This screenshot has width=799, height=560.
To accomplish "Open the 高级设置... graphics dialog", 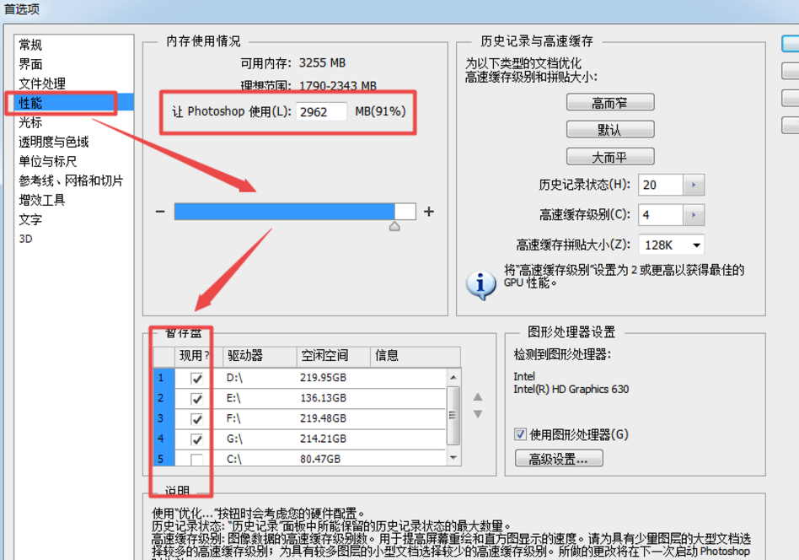I will coord(559,458).
